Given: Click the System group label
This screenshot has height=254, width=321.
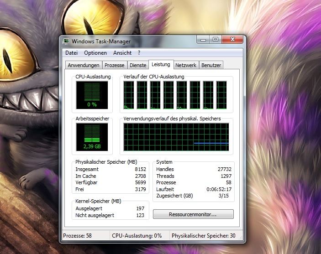Looking at the screenshot, I should pos(164,162).
